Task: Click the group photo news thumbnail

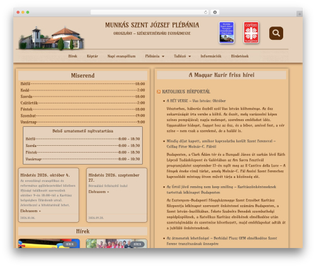Action: (x=116, y=244)
